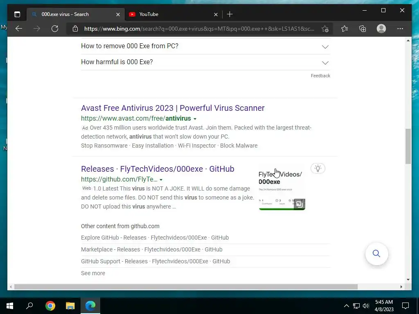Click the horizontal scroll right arrow
419x314 pixels.
coord(401,287)
